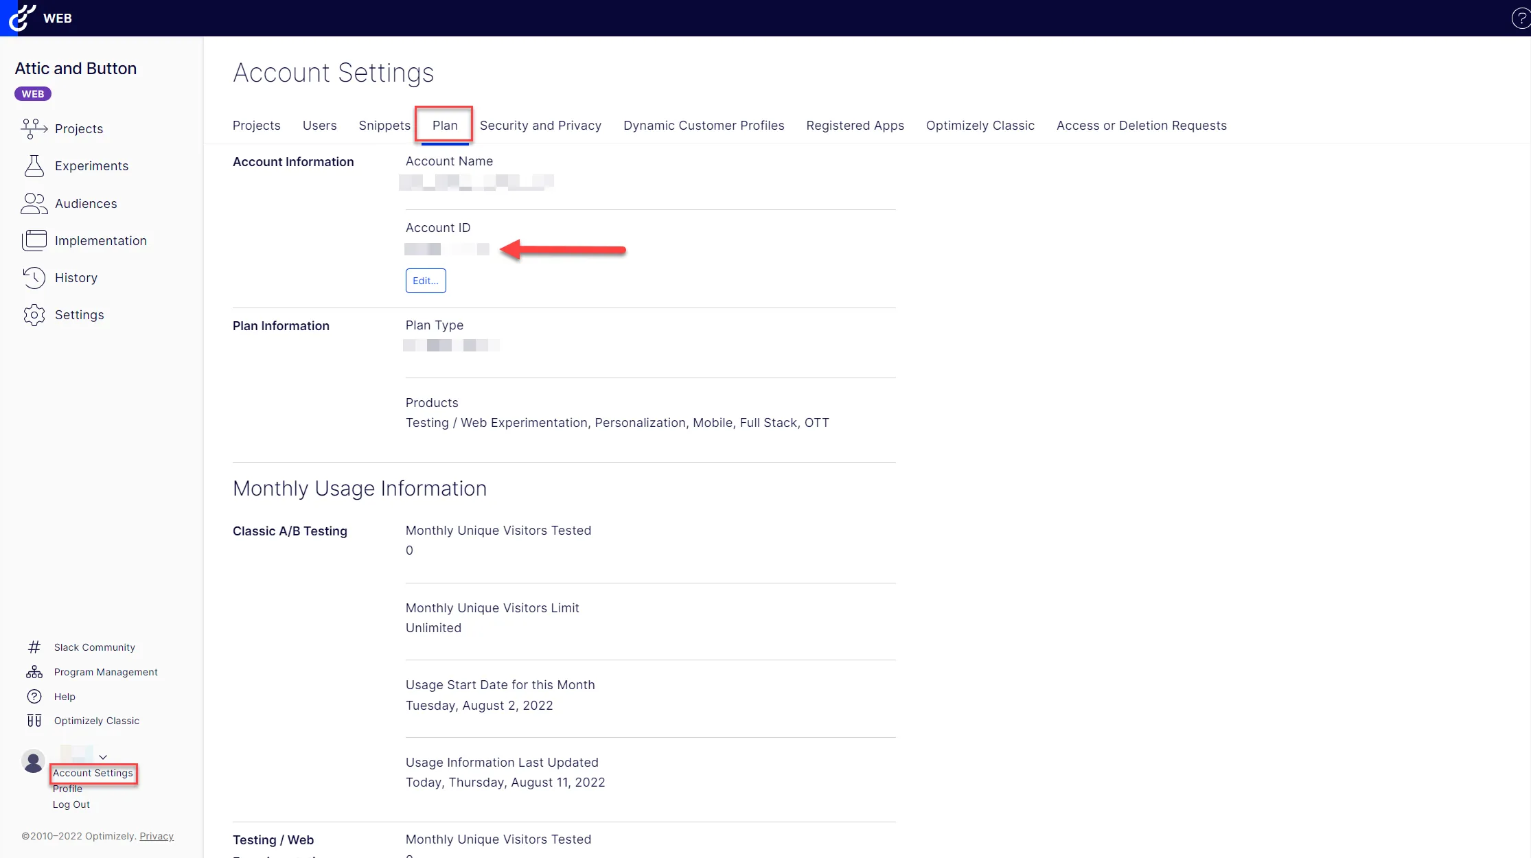Viewport: 1531px width, 858px height.
Task: Go to Registered Apps tab
Action: tap(855, 126)
